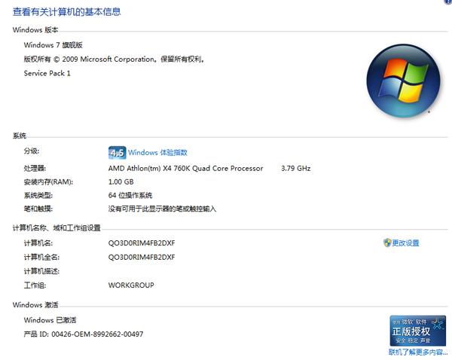
Task: Click the Windows Experience Index 4.5 badge
Action: tap(117, 152)
